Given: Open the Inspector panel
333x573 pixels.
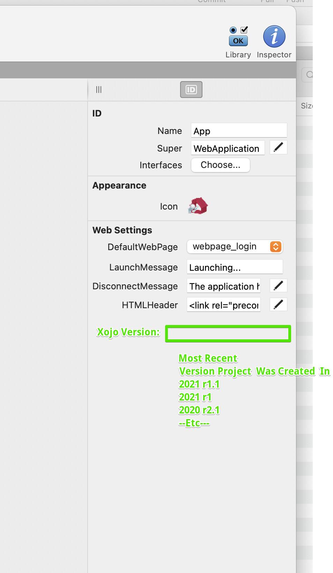Looking at the screenshot, I should tap(274, 42).
